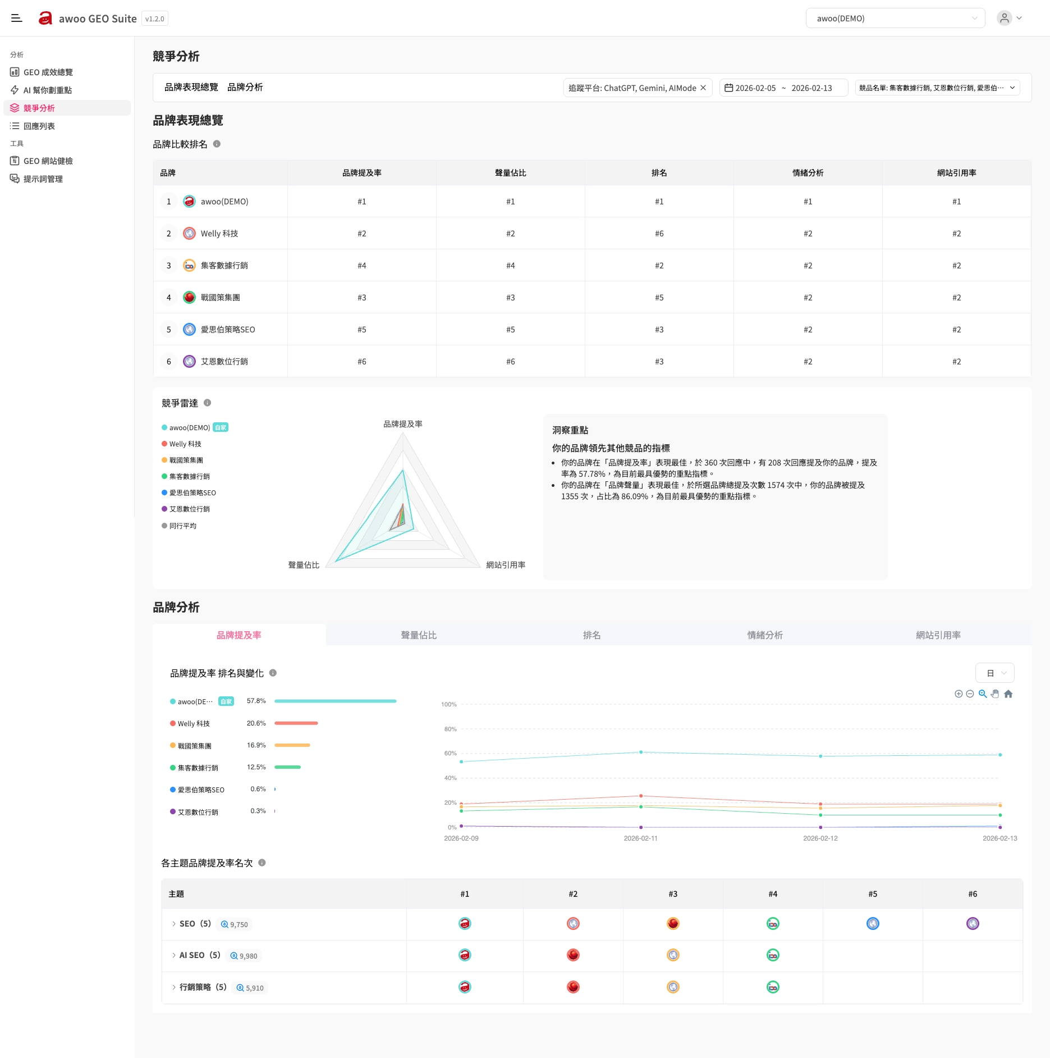Switch to the 情緒分析 tab
This screenshot has width=1050, height=1058.
(x=765, y=635)
